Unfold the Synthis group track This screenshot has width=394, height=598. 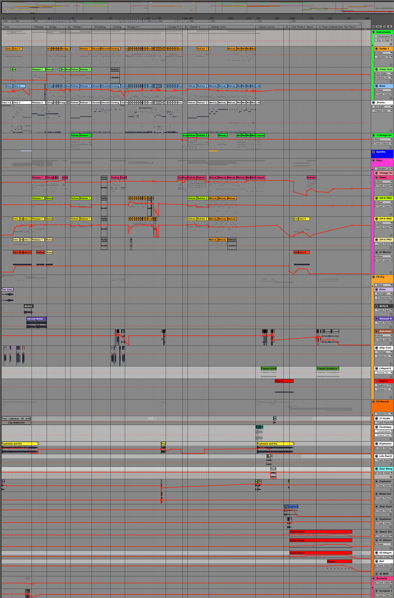pos(373,152)
